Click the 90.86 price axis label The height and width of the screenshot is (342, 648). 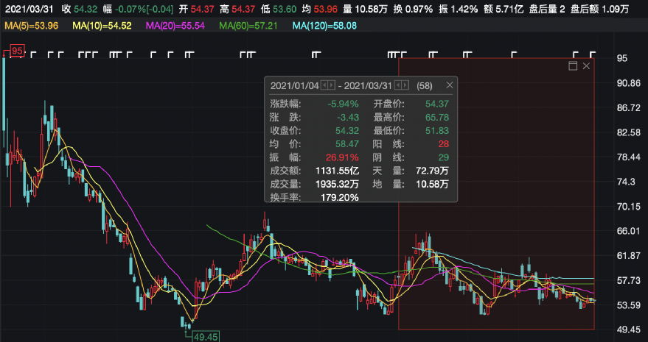(x=628, y=83)
